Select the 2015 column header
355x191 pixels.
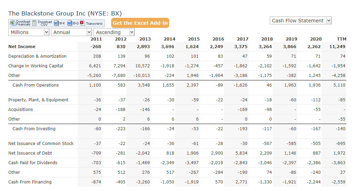click(194, 39)
